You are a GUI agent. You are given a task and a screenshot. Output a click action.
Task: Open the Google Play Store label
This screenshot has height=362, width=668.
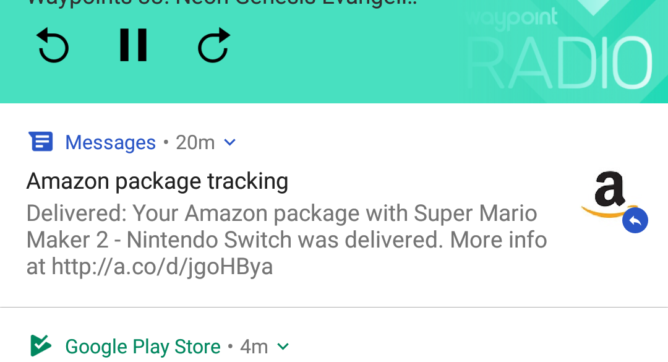tap(142, 347)
